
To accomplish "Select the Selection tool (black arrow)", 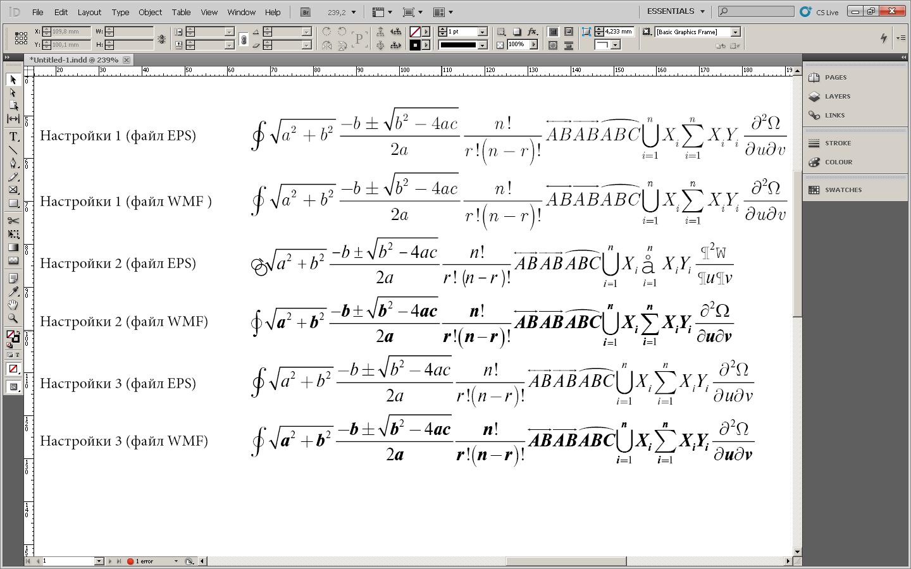I will click(x=13, y=80).
